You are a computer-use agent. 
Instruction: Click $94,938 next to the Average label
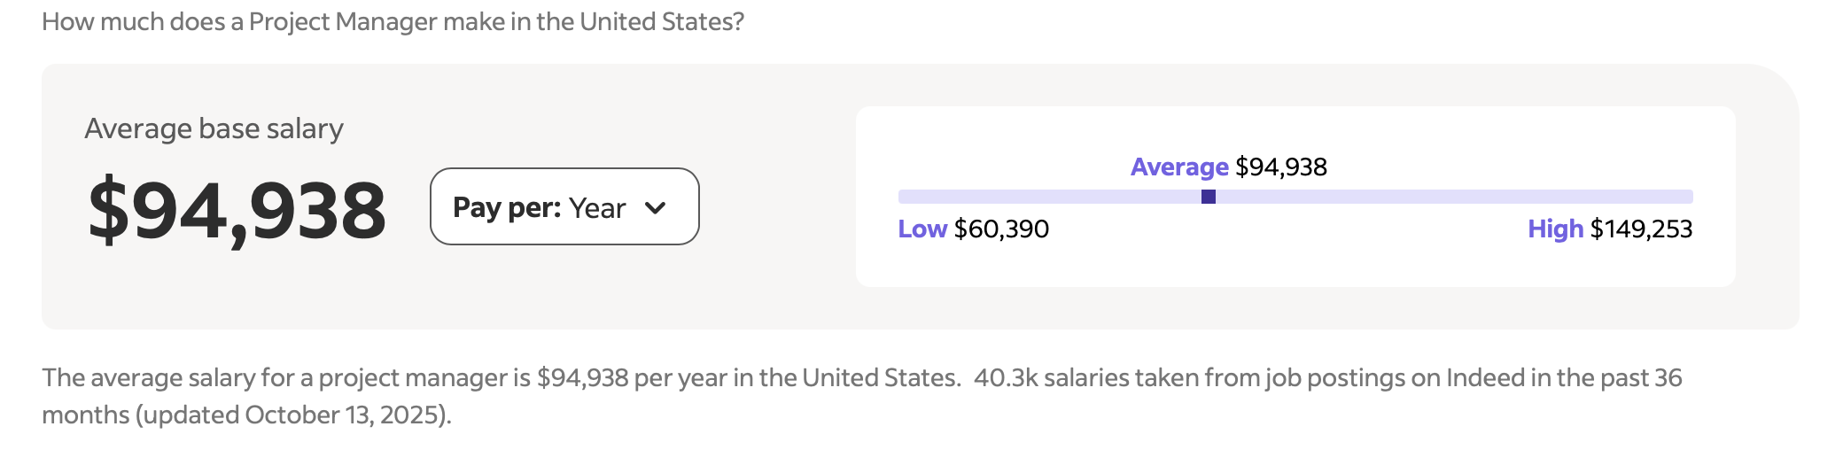tap(1281, 167)
